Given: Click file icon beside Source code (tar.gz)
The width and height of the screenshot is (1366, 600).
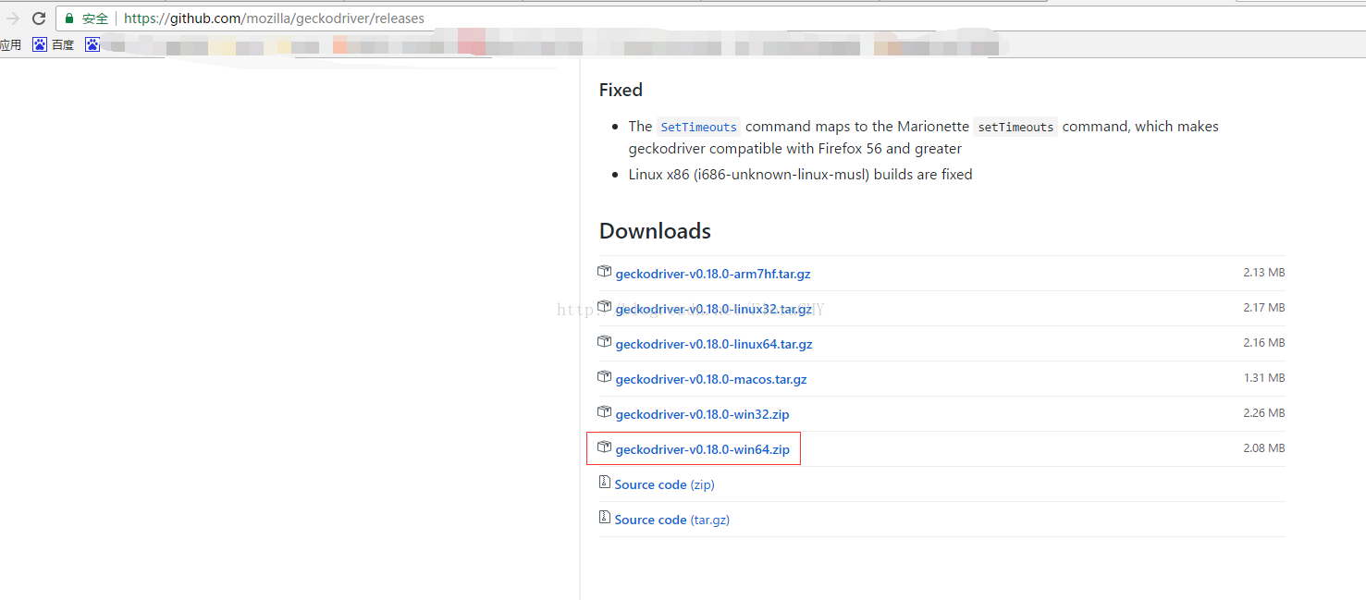Looking at the screenshot, I should tap(605, 518).
